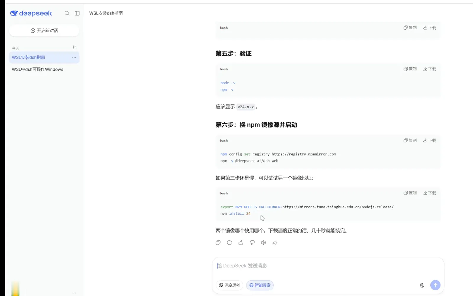Send the message with the arrow button

pyautogui.click(x=435, y=285)
